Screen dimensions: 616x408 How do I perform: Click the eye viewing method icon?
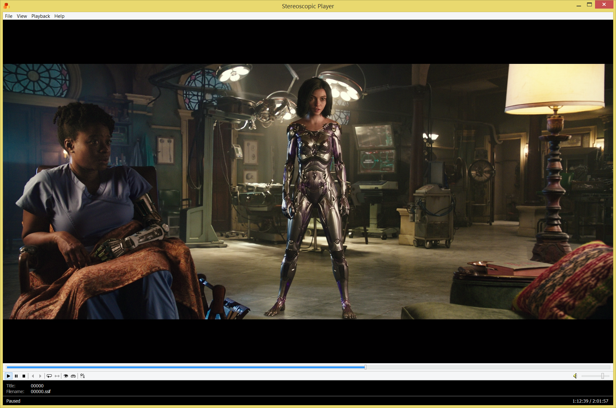(66, 376)
